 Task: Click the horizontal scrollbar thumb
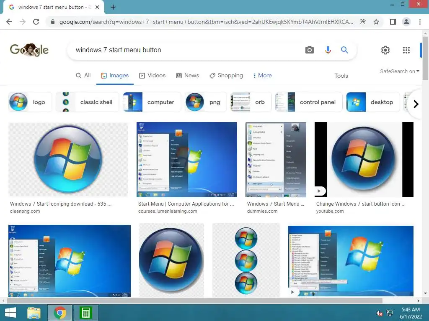[195, 301]
